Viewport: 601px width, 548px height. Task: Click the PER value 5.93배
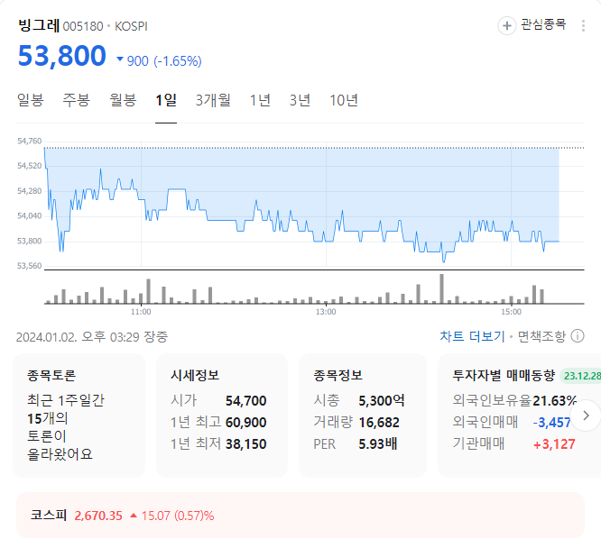pos(377,444)
